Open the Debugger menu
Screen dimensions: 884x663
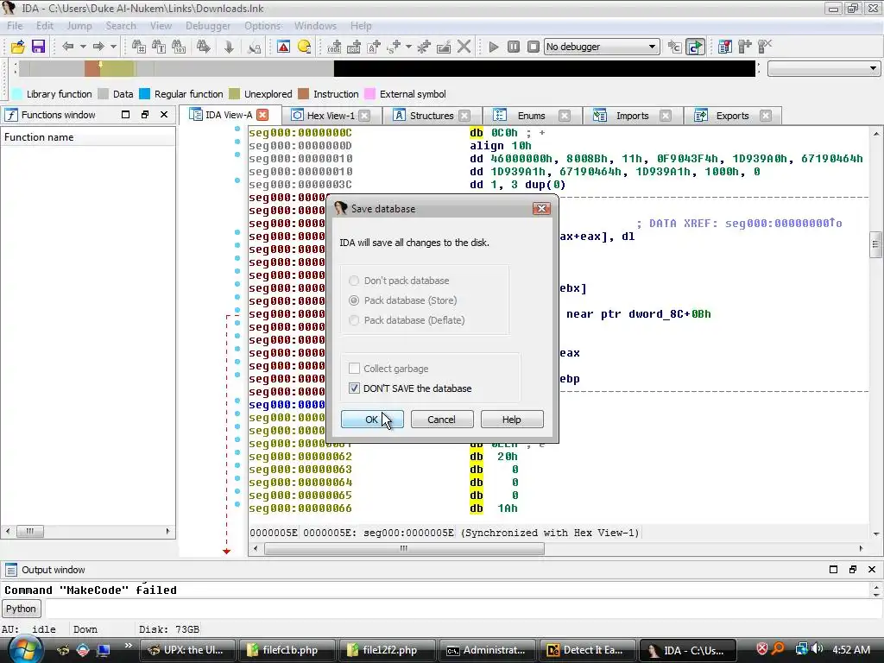click(208, 26)
